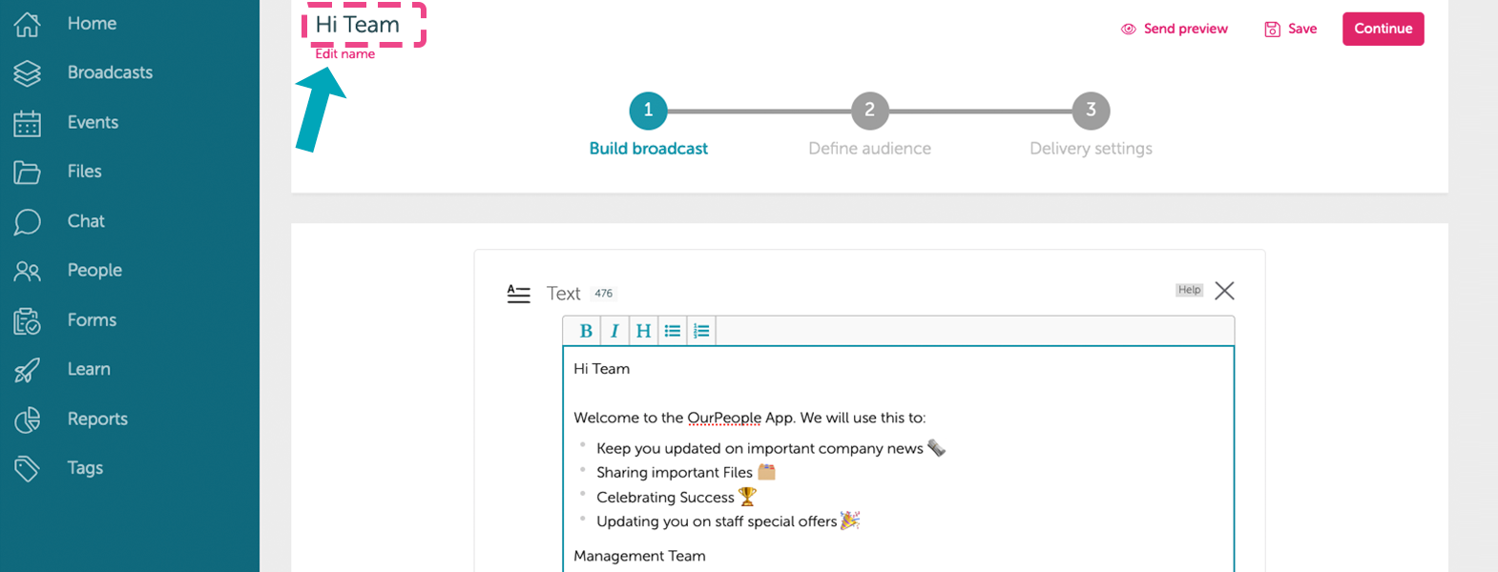Click the Continue button
The width and height of the screenshot is (1498, 572).
coord(1383,29)
